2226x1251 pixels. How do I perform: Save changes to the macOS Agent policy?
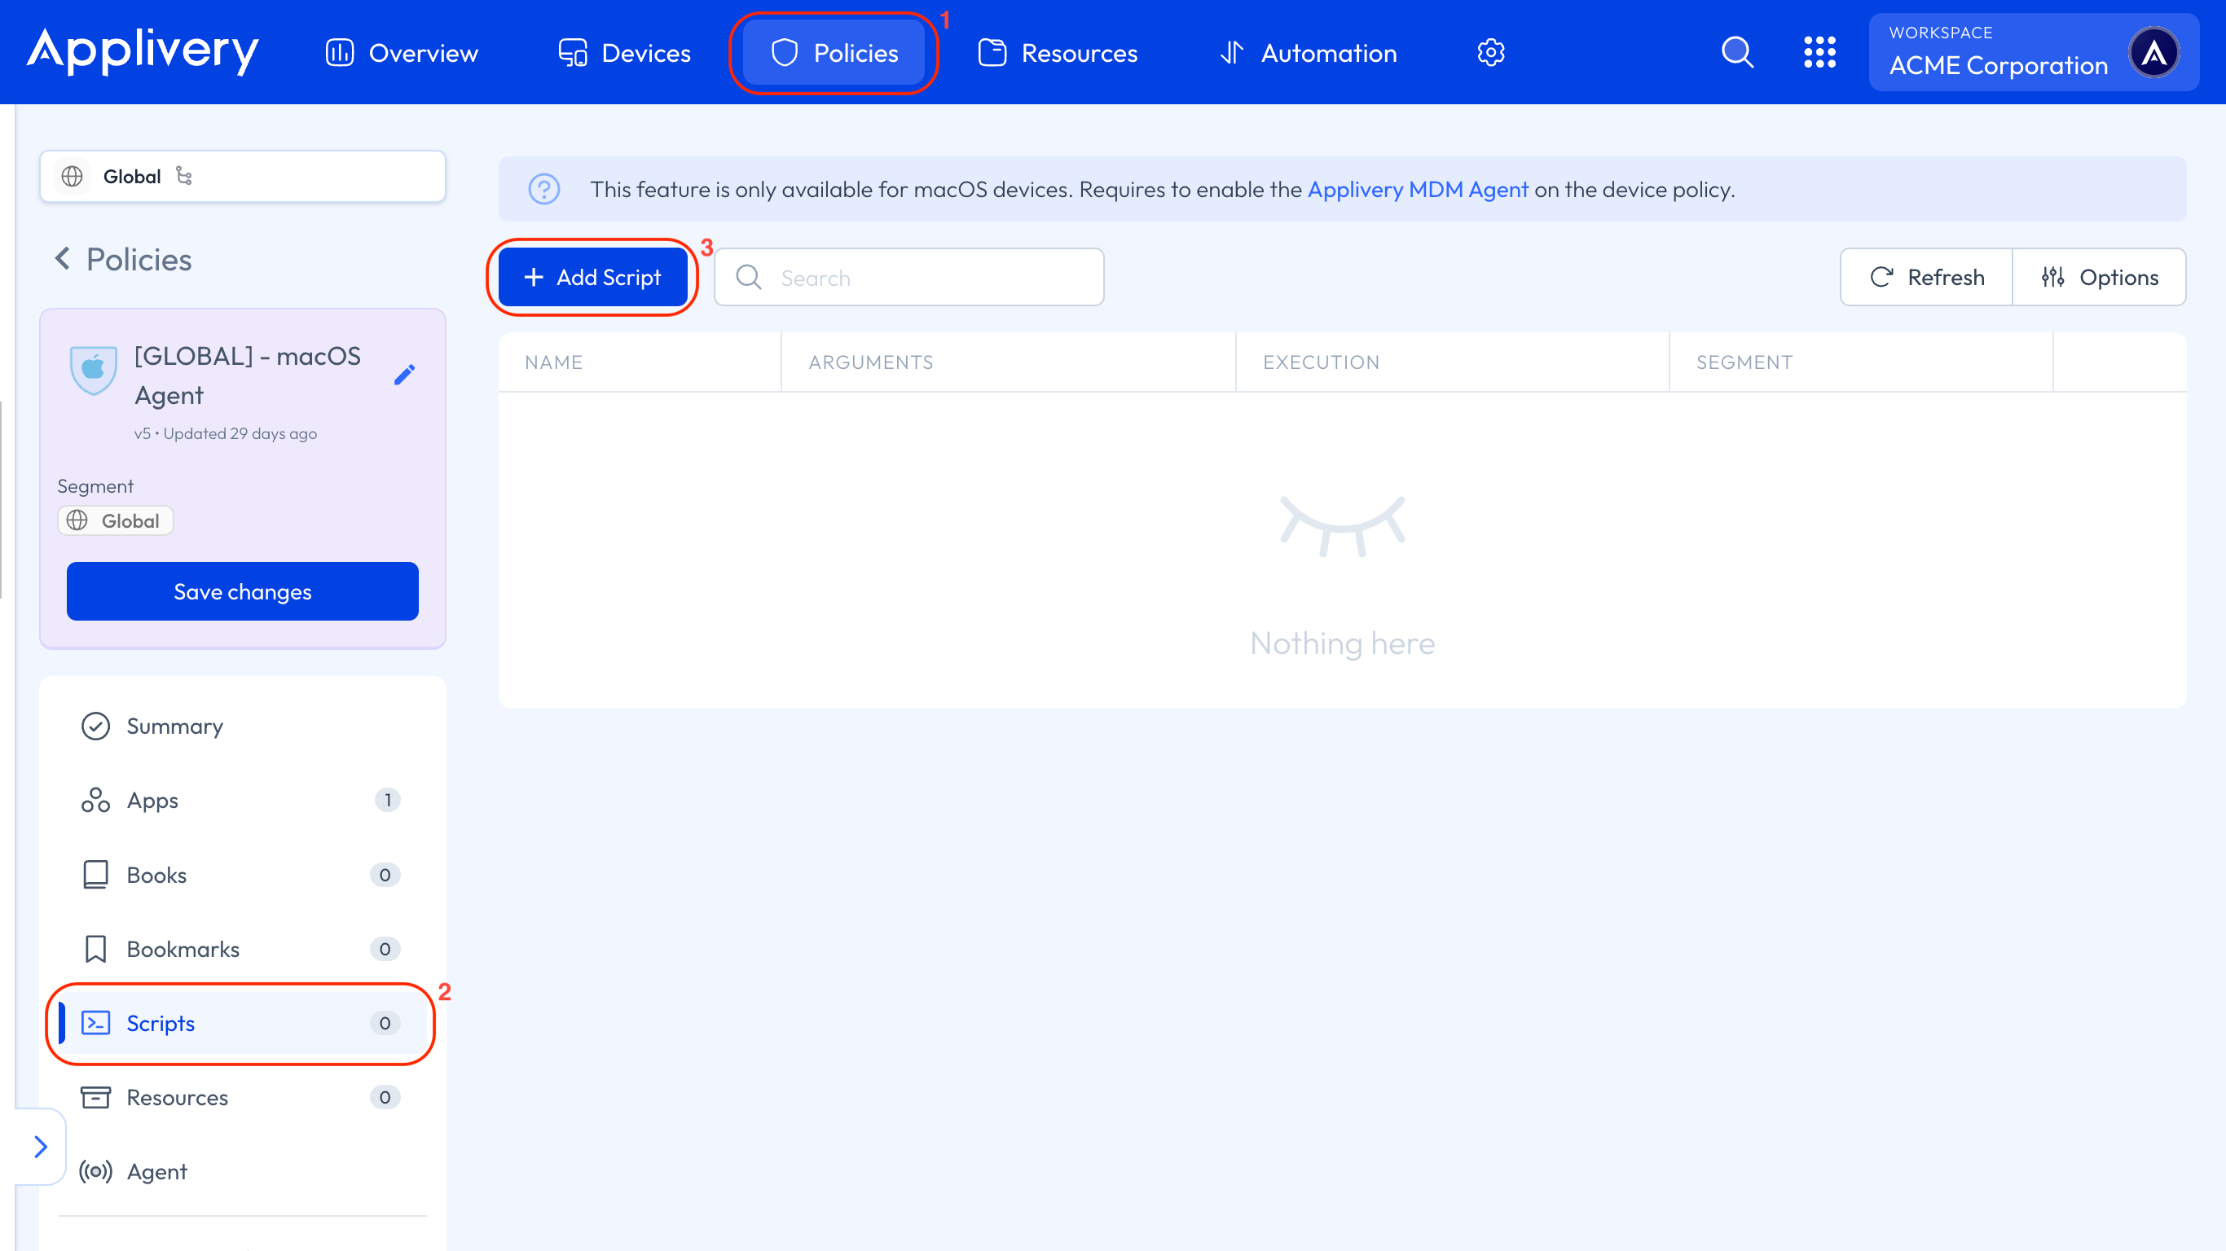point(242,591)
